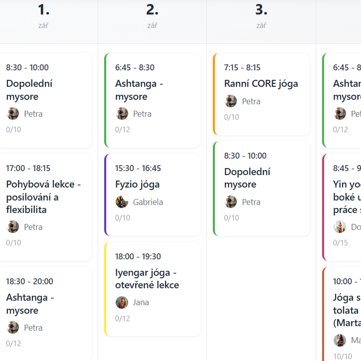The height and width of the screenshot is (361, 361).
Task: Click Petra's avatar in Pohybová lekce card
Action: tap(12, 227)
